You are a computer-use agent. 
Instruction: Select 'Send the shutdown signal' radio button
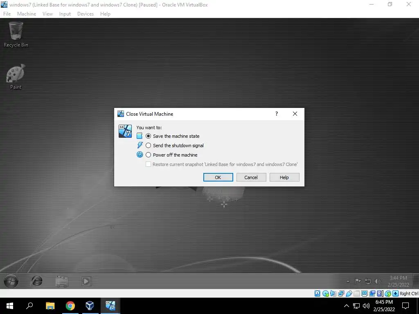148,146
